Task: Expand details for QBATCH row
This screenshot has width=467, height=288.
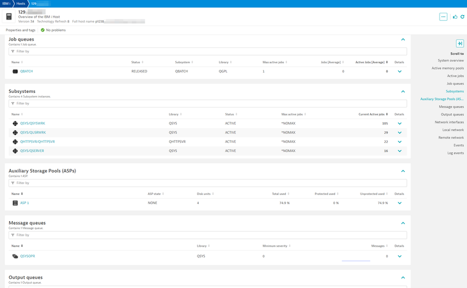Action: [x=400, y=72]
